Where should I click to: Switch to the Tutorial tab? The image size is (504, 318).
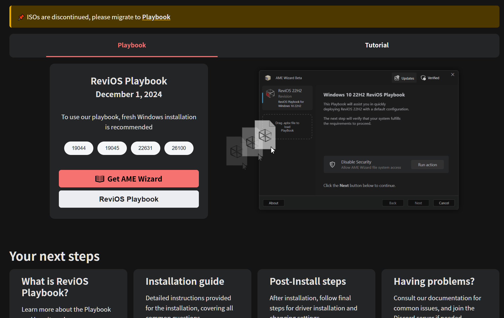click(x=377, y=45)
